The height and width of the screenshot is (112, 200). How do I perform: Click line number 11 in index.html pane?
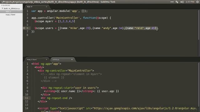tap(27, 98)
